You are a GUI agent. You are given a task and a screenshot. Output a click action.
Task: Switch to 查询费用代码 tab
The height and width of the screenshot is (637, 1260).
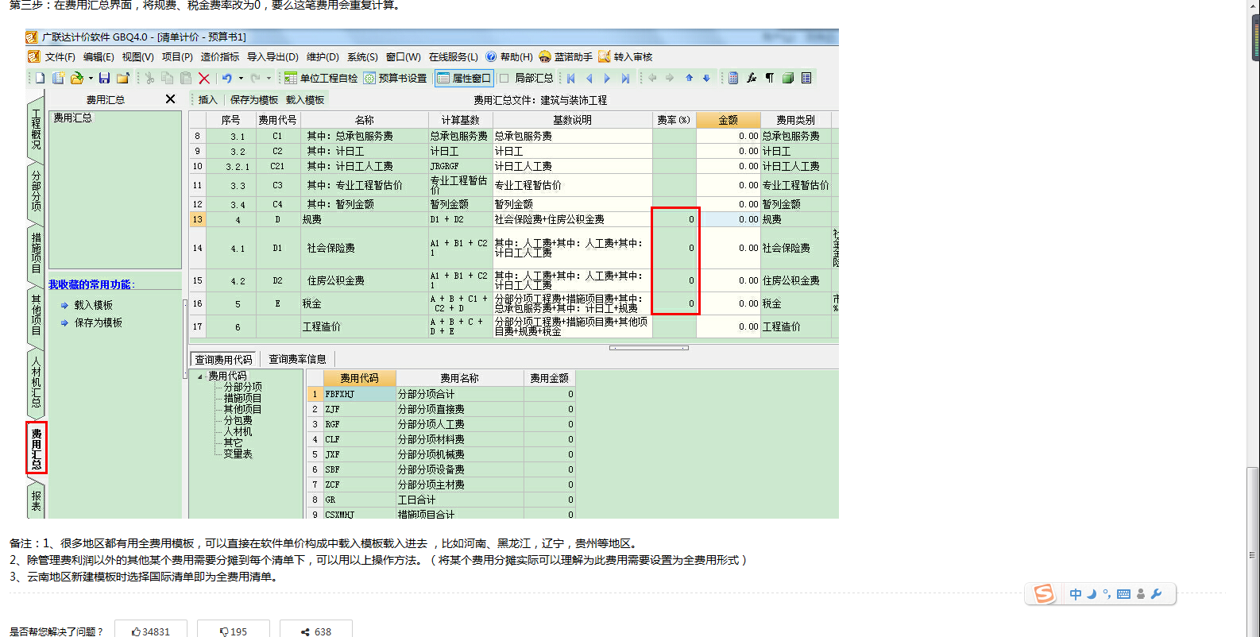coord(224,359)
